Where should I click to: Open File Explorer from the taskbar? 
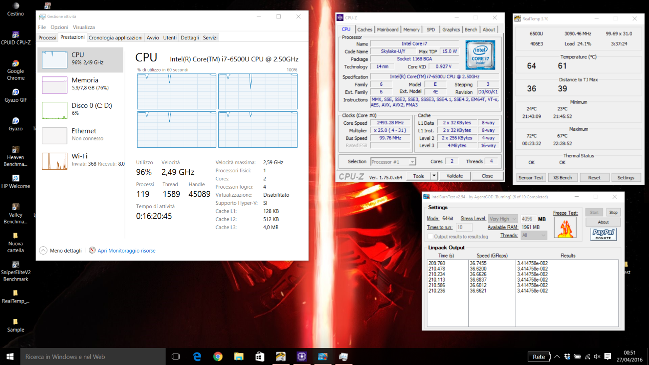(239, 357)
